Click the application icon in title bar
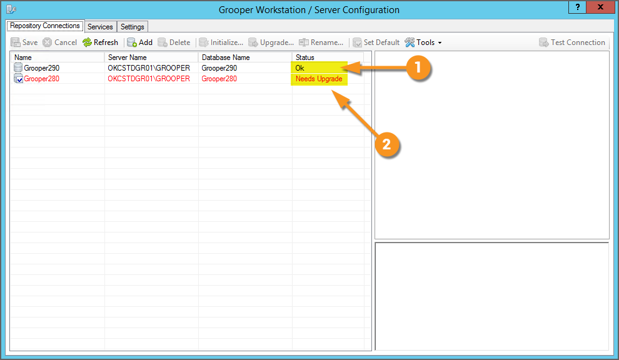The width and height of the screenshot is (619, 360). (x=11, y=9)
